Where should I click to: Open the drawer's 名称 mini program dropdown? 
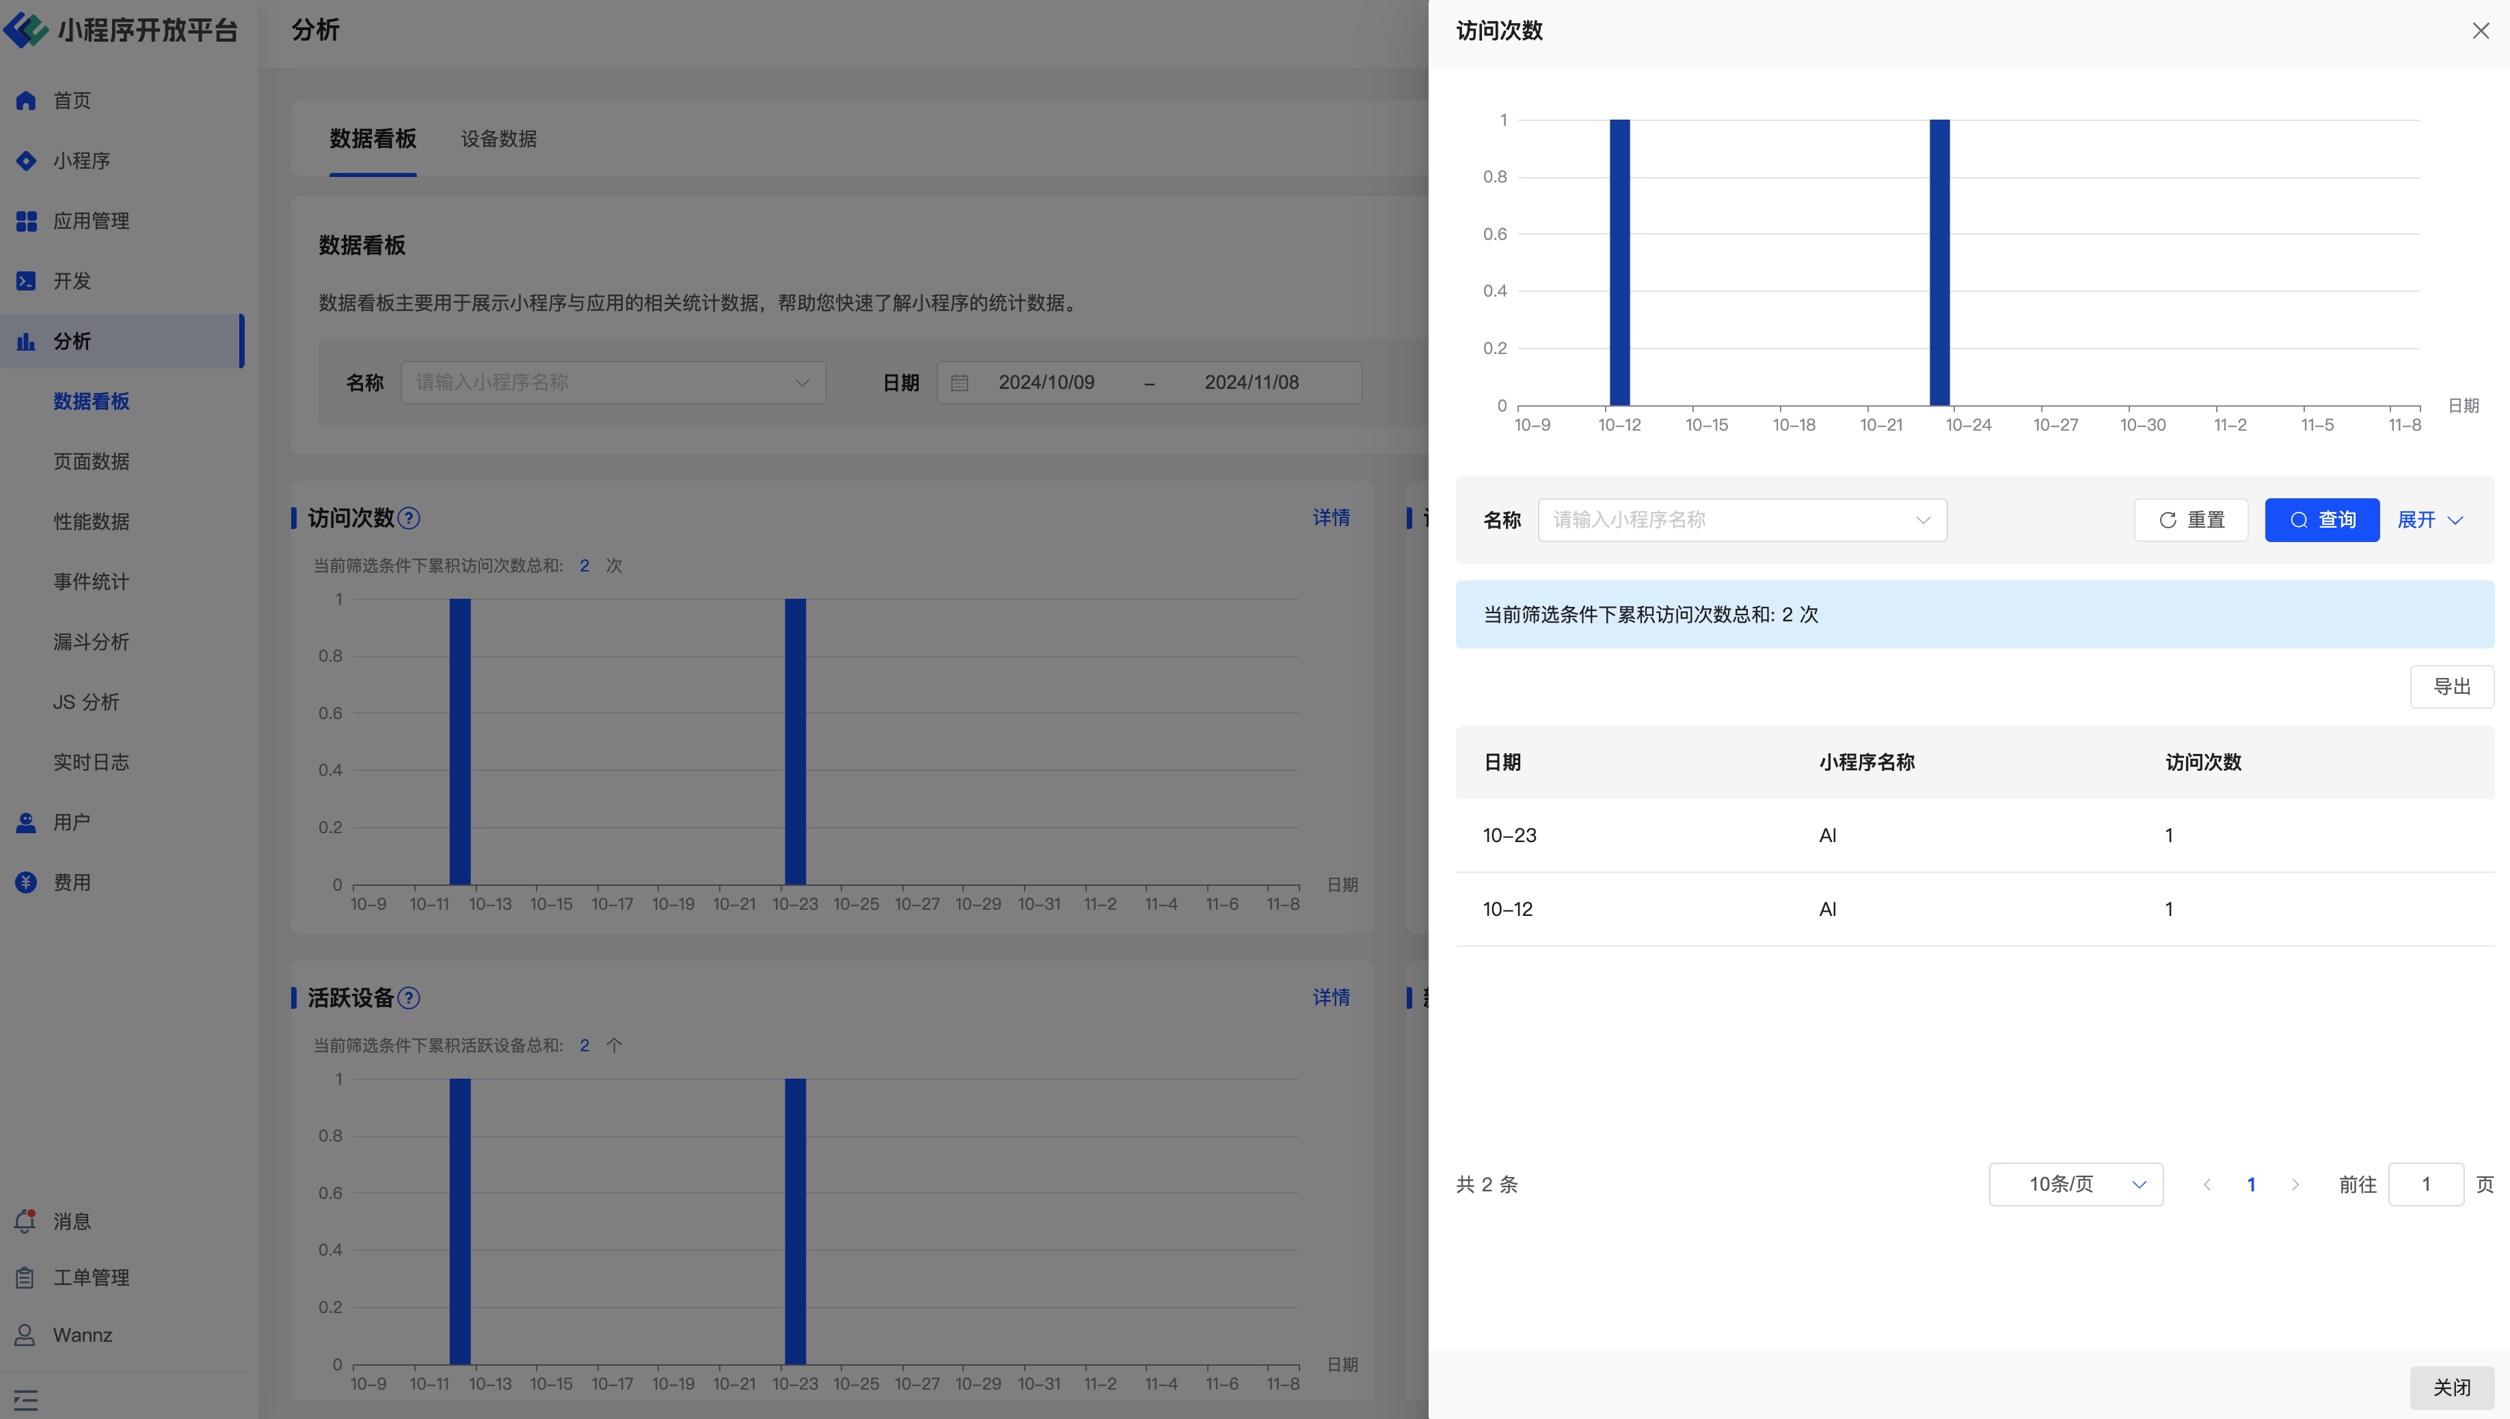point(1741,520)
